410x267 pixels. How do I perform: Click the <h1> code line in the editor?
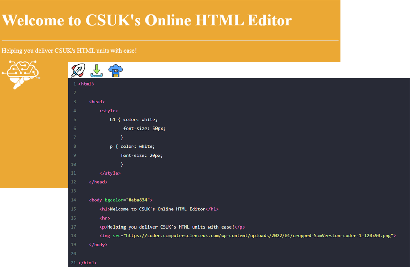click(x=159, y=209)
